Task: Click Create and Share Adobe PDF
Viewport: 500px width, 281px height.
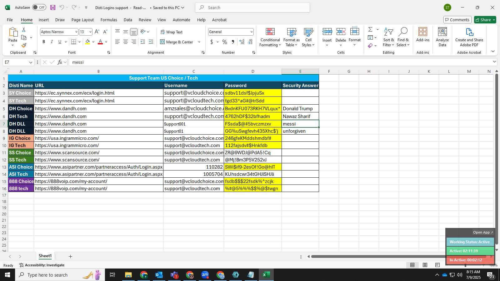Action: pos(469,37)
